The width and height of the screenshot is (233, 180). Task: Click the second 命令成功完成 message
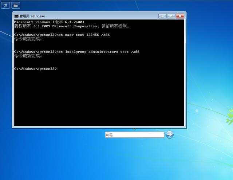click(28, 56)
